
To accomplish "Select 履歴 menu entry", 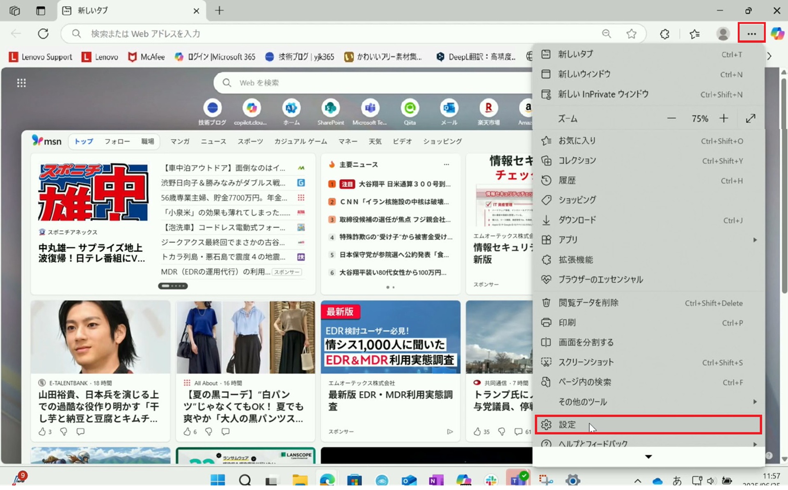I will pos(567,180).
